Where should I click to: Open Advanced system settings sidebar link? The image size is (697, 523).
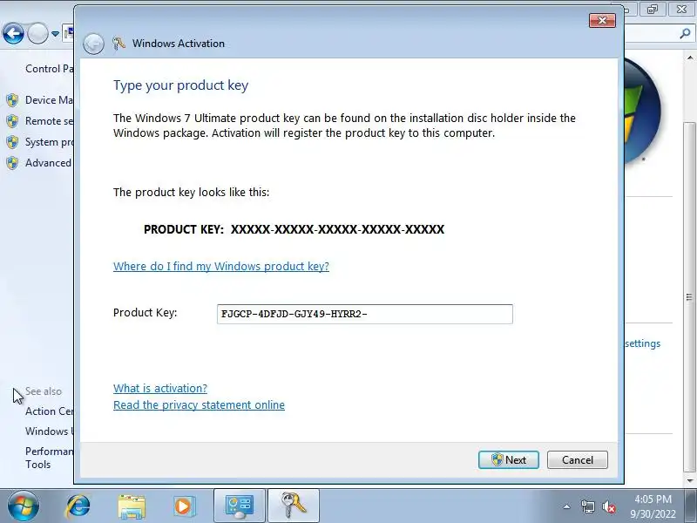(x=49, y=163)
